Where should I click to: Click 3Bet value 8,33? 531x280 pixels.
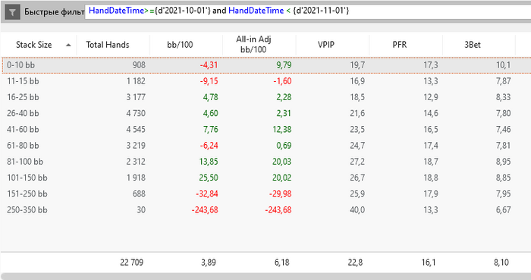pyautogui.click(x=504, y=97)
